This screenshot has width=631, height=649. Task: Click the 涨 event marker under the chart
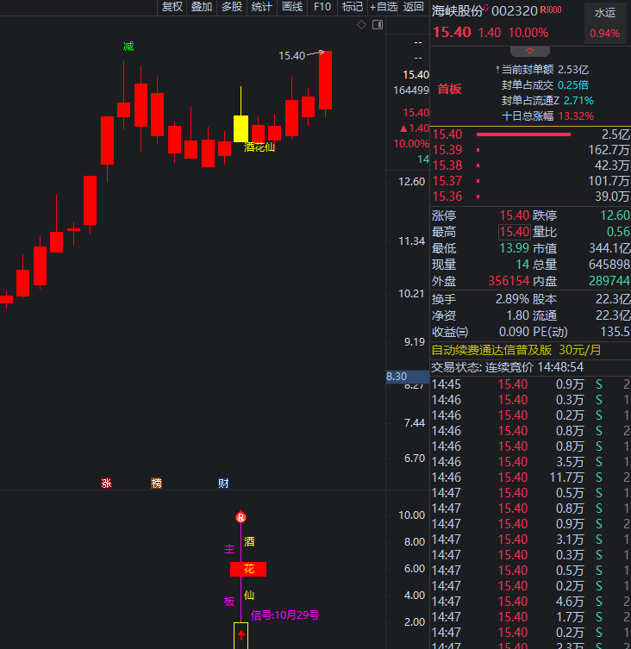(x=106, y=484)
